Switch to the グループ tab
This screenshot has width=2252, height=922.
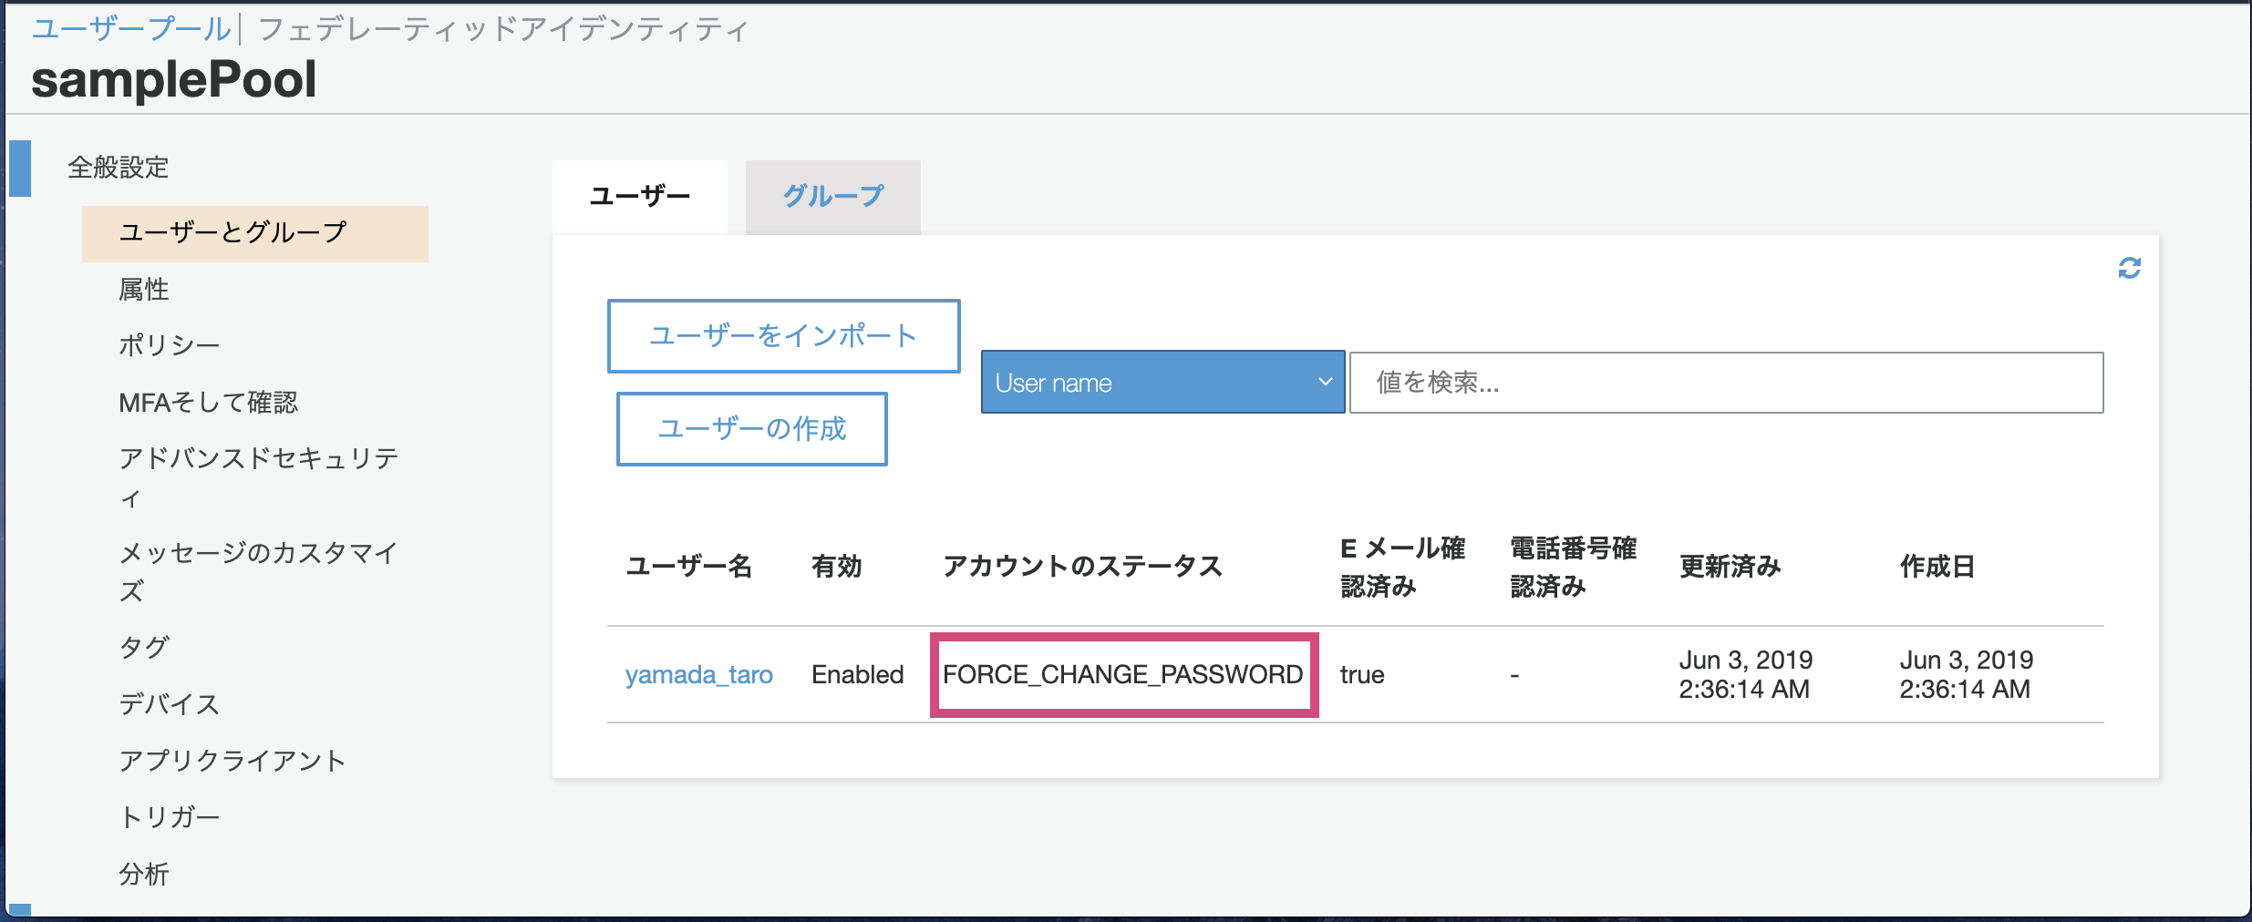[833, 196]
